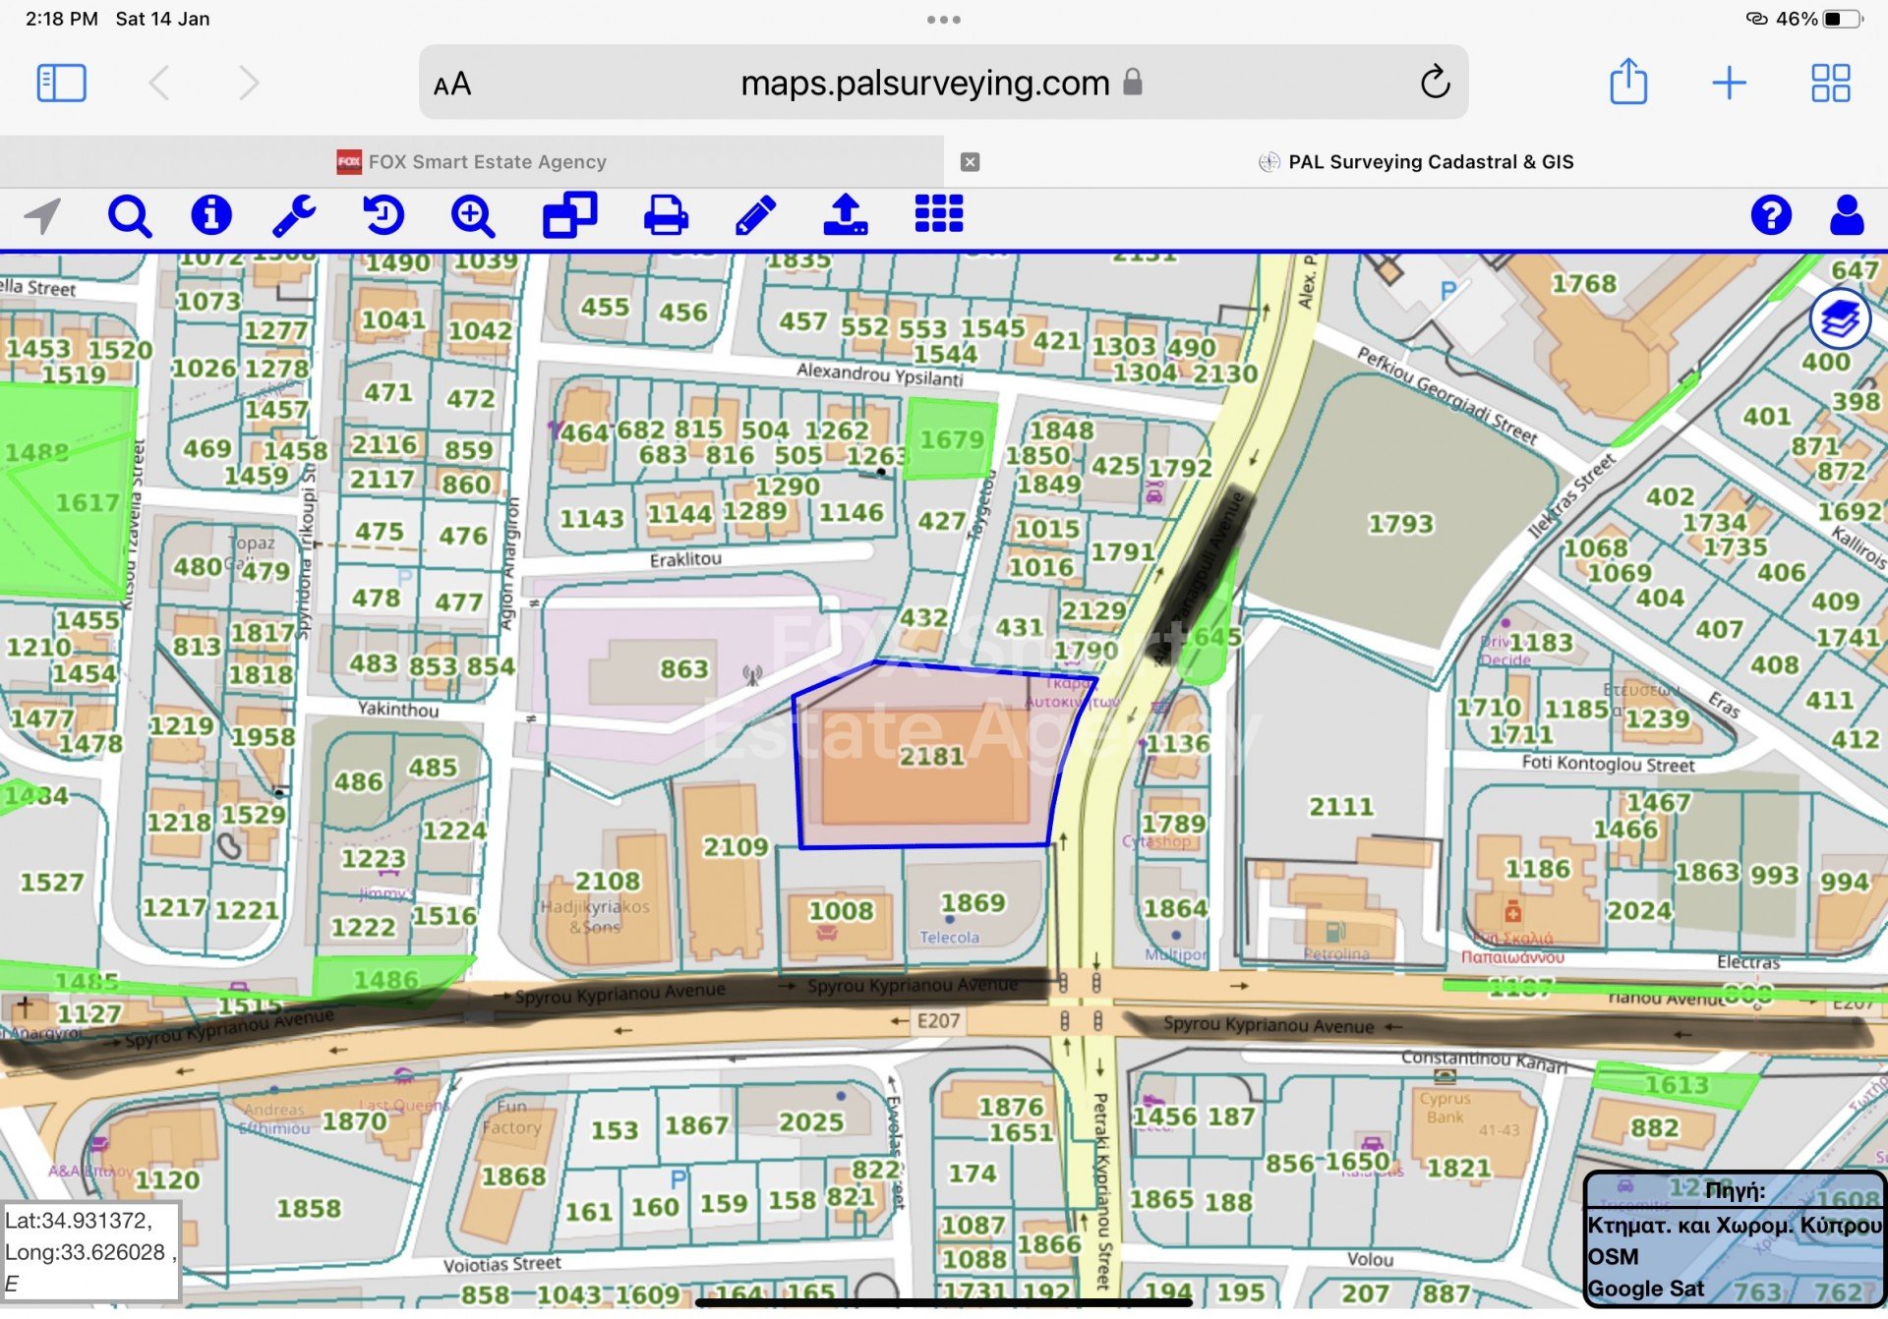Select the info identify tool
Image resolution: width=1888 pixels, height=1319 pixels.
211,215
